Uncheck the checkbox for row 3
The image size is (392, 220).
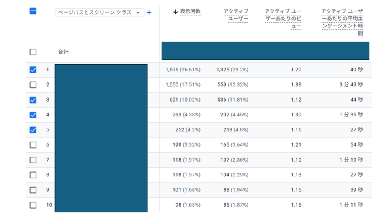tap(33, 100)
